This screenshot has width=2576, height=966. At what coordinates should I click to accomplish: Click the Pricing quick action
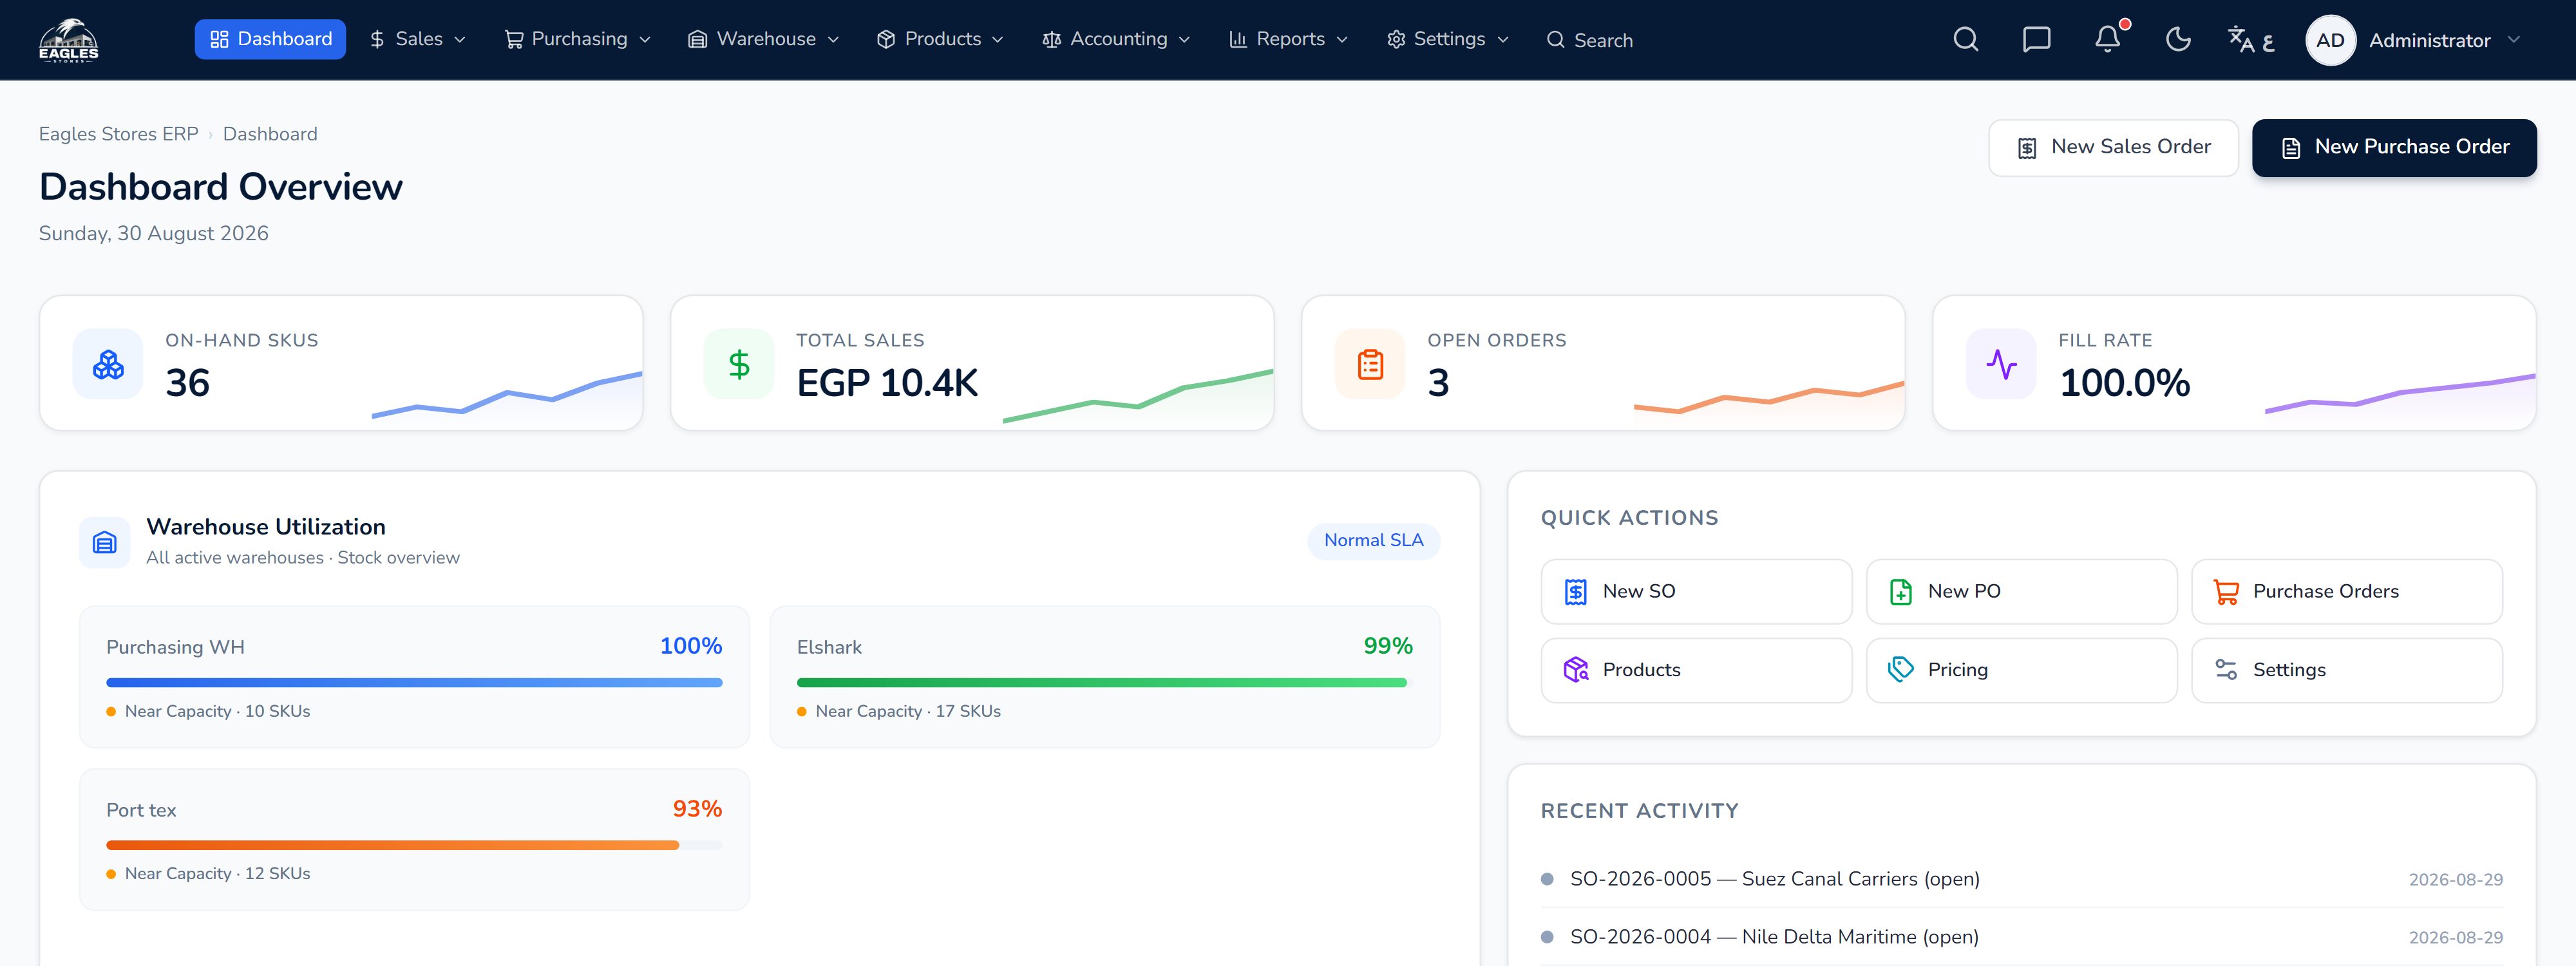click(x=2021, y=670)
